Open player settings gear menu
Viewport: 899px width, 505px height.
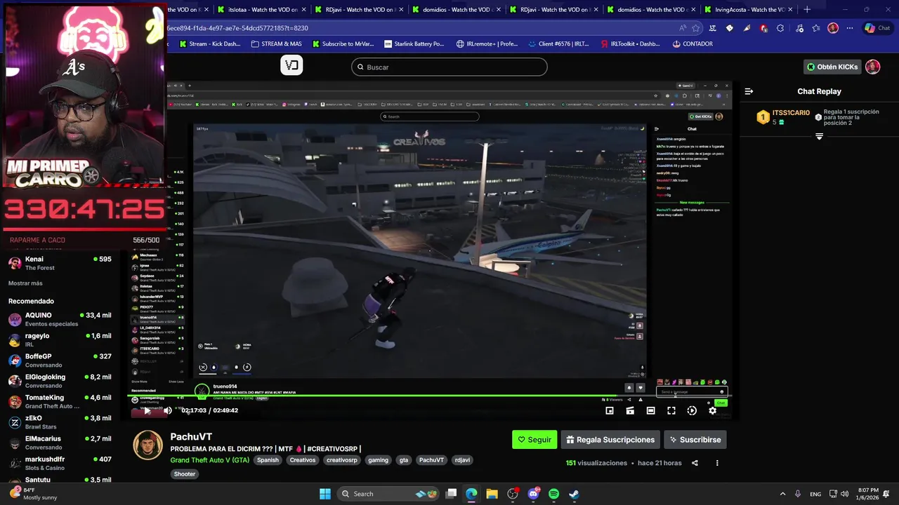[712, 410]
